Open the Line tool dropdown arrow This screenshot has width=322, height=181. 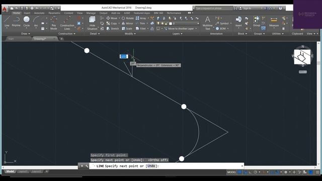coord(7,28)
